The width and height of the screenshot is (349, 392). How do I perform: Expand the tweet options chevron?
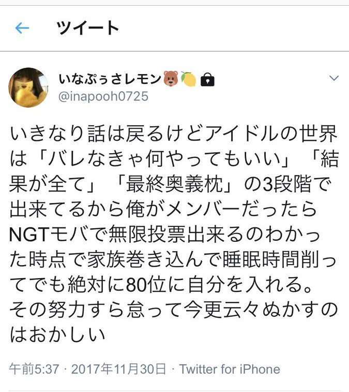click(334, 78)
